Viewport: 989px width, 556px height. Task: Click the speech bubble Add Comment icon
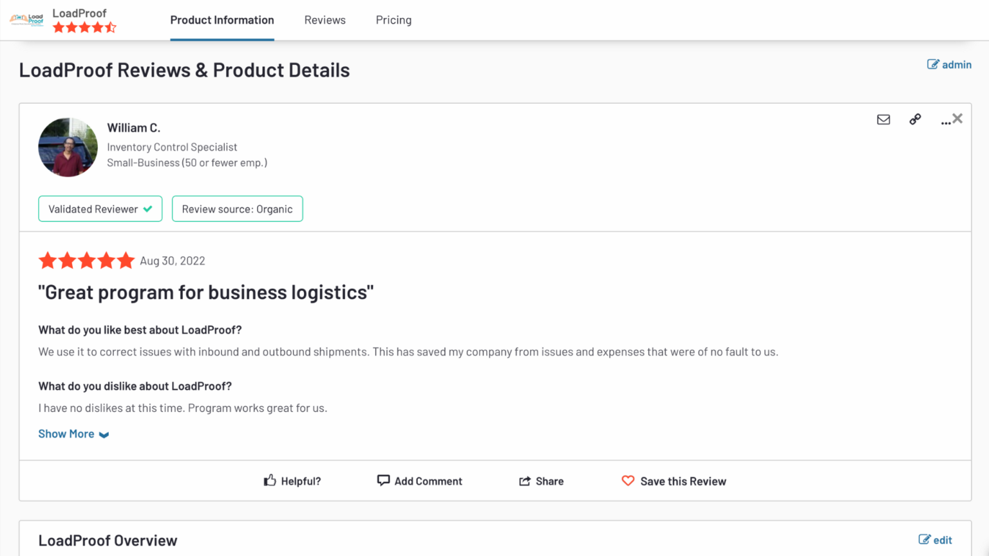coord(383,481)
